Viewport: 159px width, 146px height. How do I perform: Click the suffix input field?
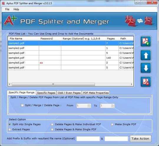pos(116,139)
